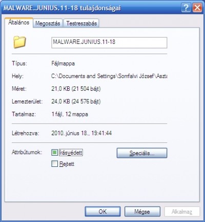Confirm with the OK button
This screenshot has width=205, height=222.
click(x=102, y=211)
